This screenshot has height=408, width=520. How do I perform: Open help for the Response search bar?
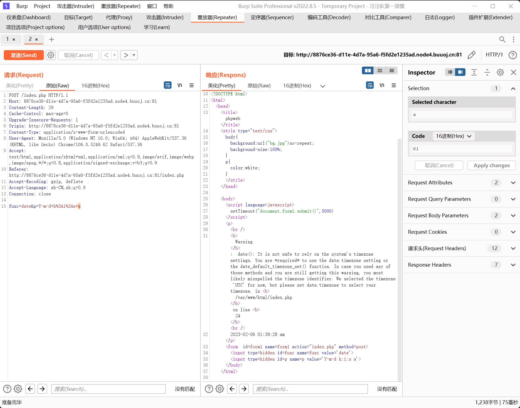pos(209,389)
